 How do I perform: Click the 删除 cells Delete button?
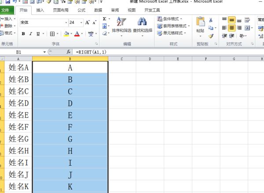point(8,26)
